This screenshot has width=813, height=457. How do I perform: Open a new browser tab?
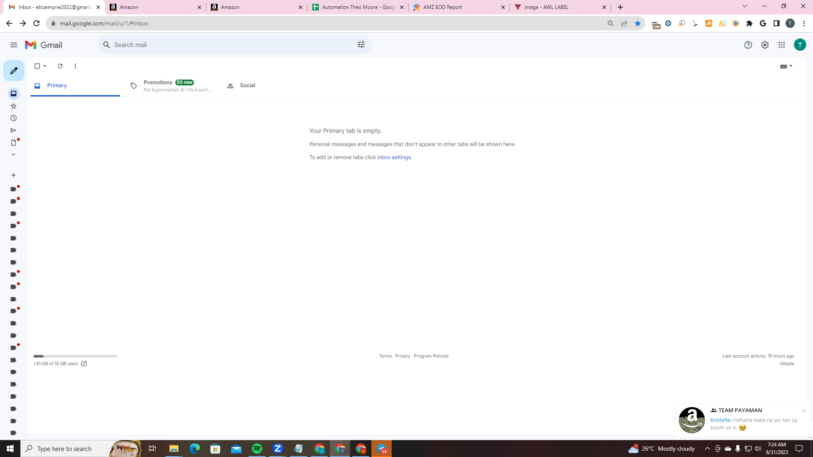coord(620,7)
